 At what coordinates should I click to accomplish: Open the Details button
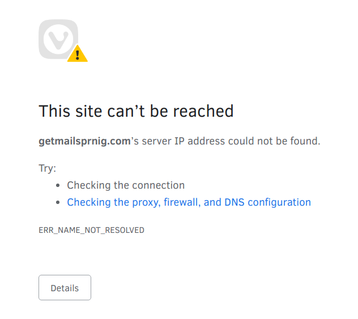click(x=65, y=287)
